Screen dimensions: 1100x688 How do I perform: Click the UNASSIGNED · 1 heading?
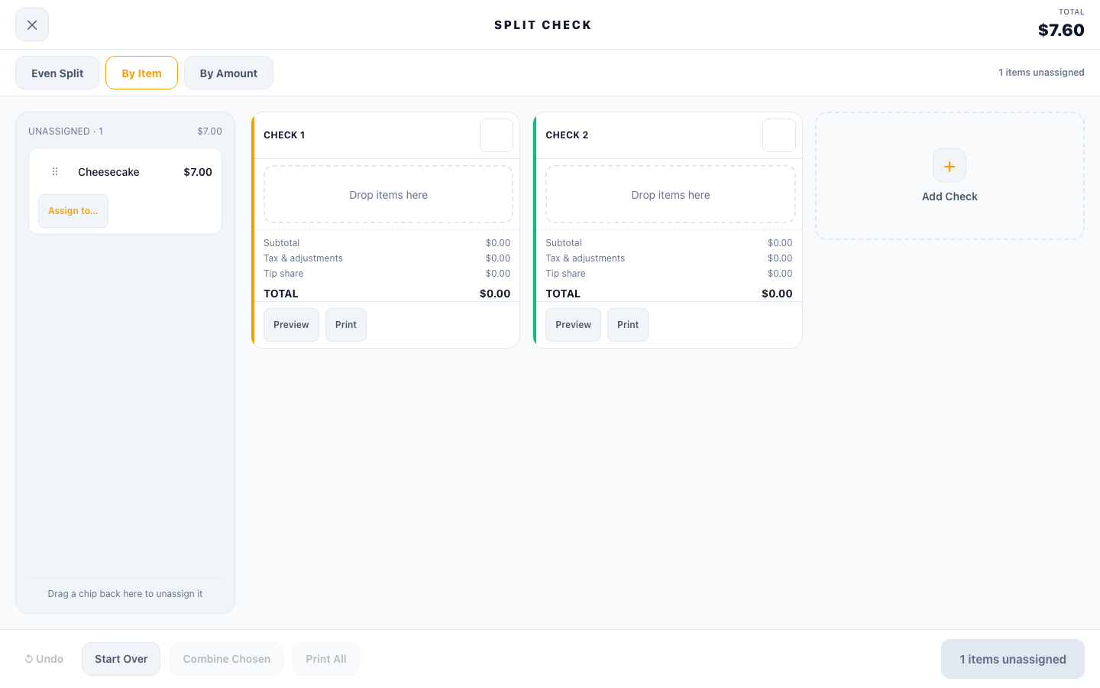66,131
